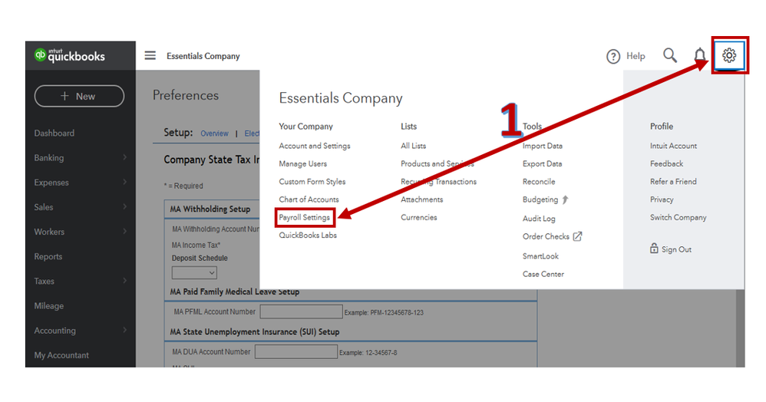Click the QuickBooks logo
This screenshot has width=766, height=402.
click(69, 55)
